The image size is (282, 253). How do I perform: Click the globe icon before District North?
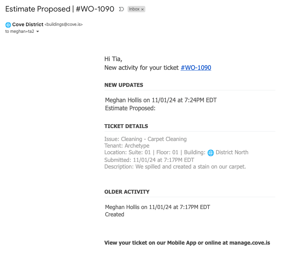[211, 152]
